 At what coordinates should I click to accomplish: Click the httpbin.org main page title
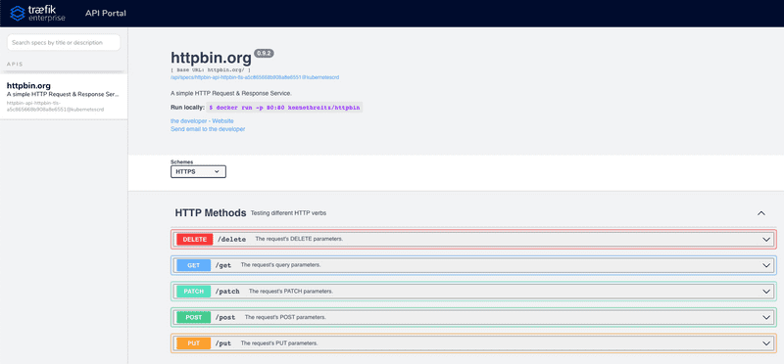211,59
